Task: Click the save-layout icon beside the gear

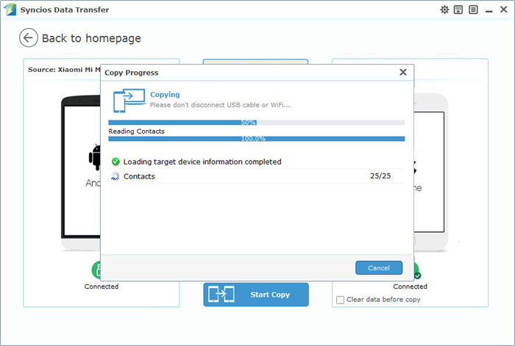Action: coord(458,10)
